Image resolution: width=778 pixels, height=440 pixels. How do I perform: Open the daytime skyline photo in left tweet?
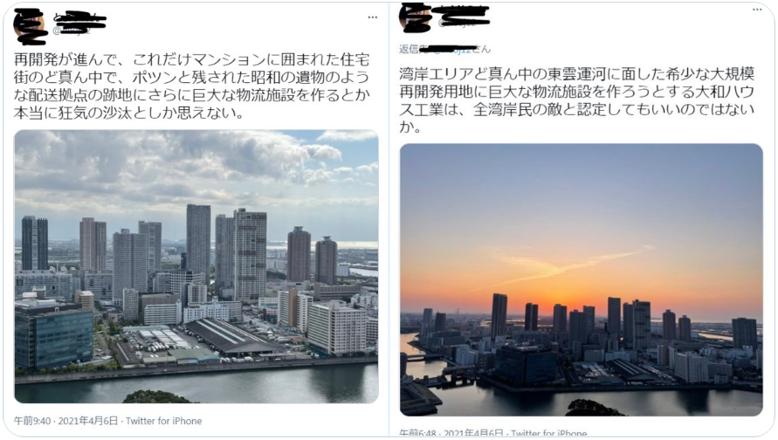click(x=196, y=266)
